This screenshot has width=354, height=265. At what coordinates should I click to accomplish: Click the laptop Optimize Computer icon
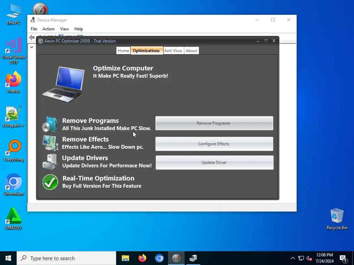(x=64, y=85)
